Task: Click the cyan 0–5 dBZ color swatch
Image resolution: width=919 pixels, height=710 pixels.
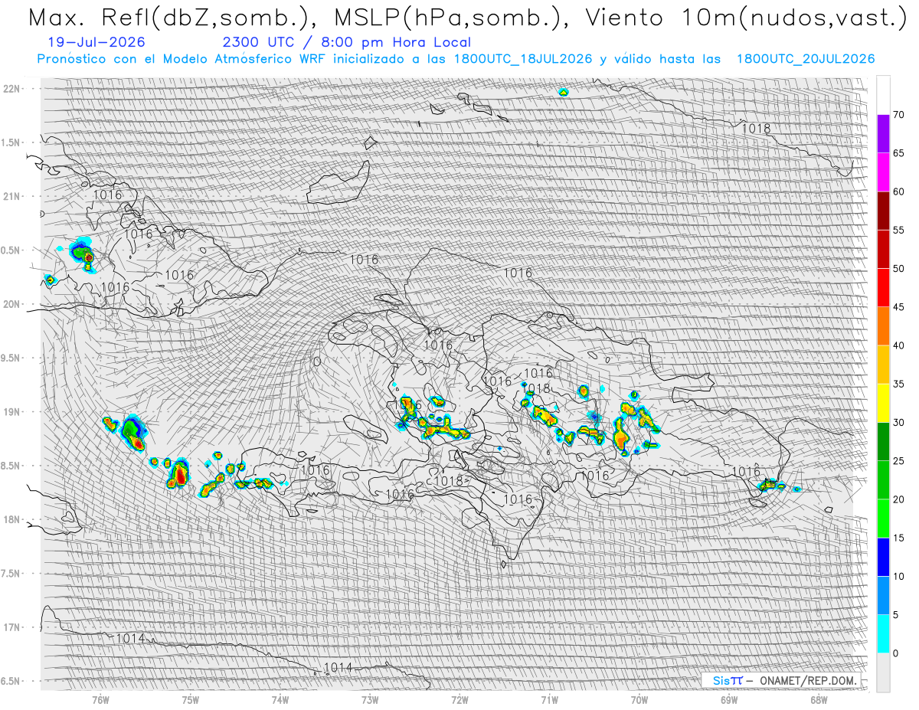Action: pos(883,634)
